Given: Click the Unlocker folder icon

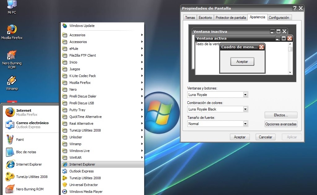Looking at the screenshot, I should (x=65, y=137).
